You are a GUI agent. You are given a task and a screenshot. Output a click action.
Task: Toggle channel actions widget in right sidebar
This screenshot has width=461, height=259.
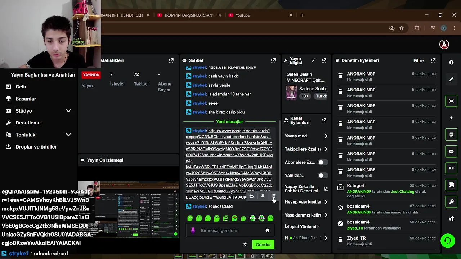point(451,185)
